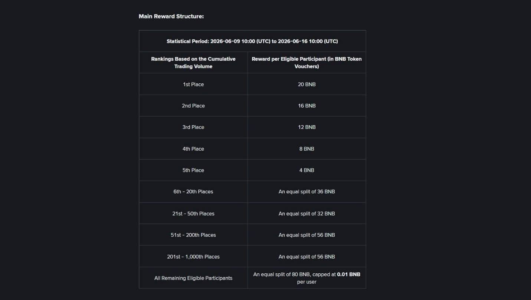Select the 201st - 1,000th Places cell
The height and width of the screenshot is (300, 531).
pyautogui.click(x=193, y=257)
